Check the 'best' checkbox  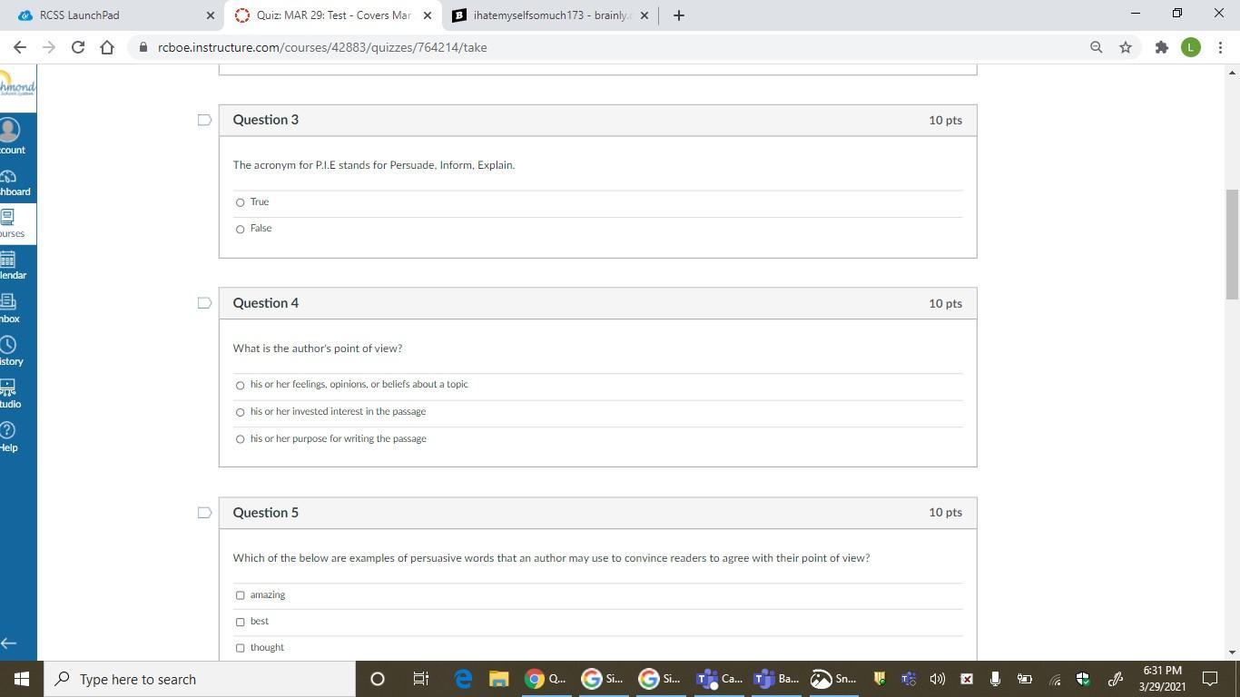pos(240,622)
